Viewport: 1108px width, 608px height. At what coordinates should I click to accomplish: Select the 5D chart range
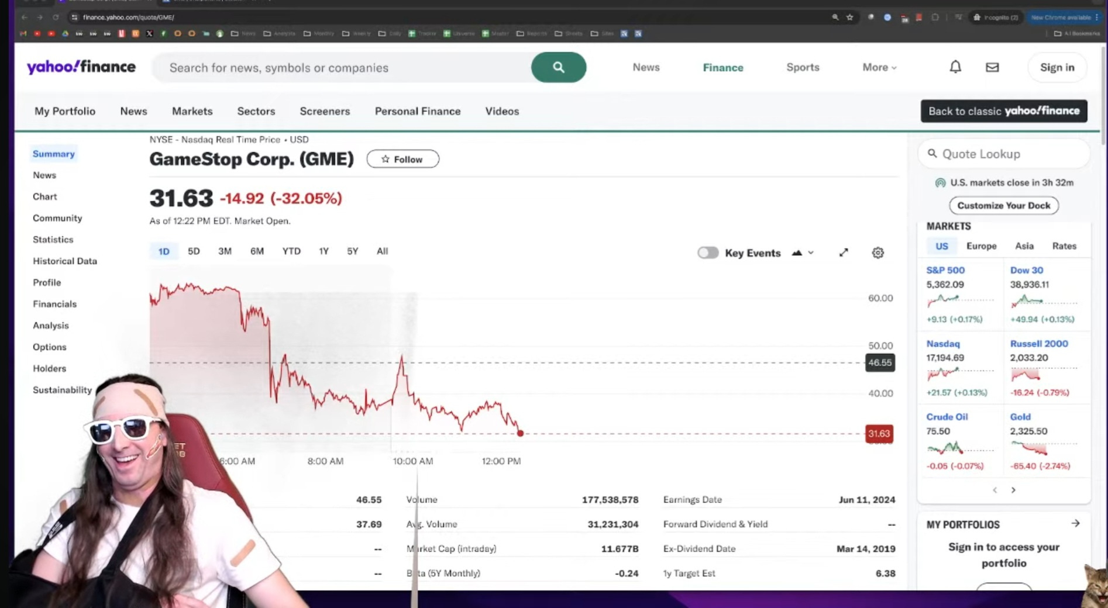[x=194, y=251]
